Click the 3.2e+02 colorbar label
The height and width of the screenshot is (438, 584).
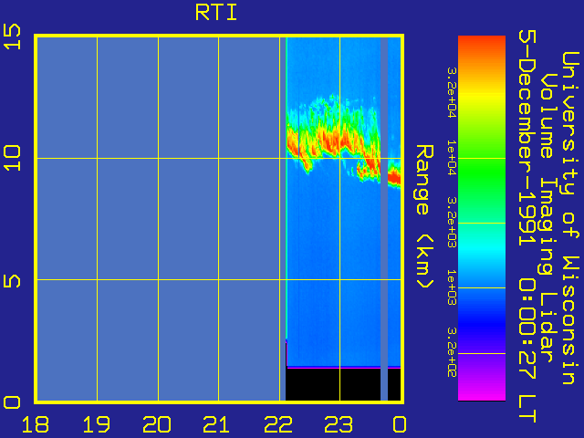452,352
